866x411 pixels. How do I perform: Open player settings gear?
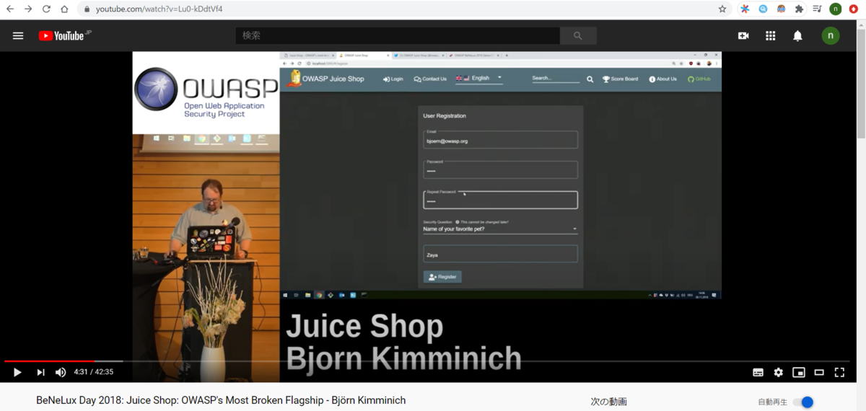[x=778, y=372]
